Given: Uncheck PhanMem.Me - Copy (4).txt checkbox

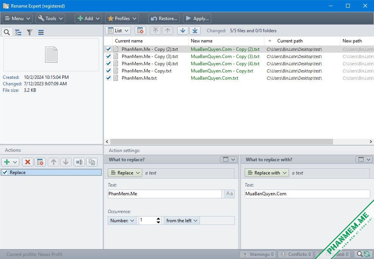Looking at the screenshot, I should click(x=108, y=63).
